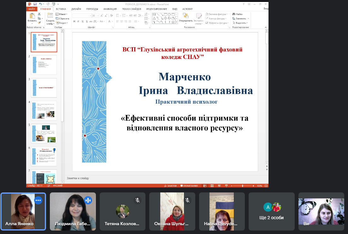Image resolution: width=348 pixels, height=234 pixels.
Task: Open the Макет layout dropdown
Action: click(x=62, y=14)
